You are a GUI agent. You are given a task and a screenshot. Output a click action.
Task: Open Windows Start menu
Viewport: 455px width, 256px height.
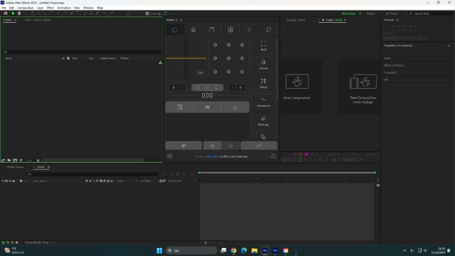[159, 250]
